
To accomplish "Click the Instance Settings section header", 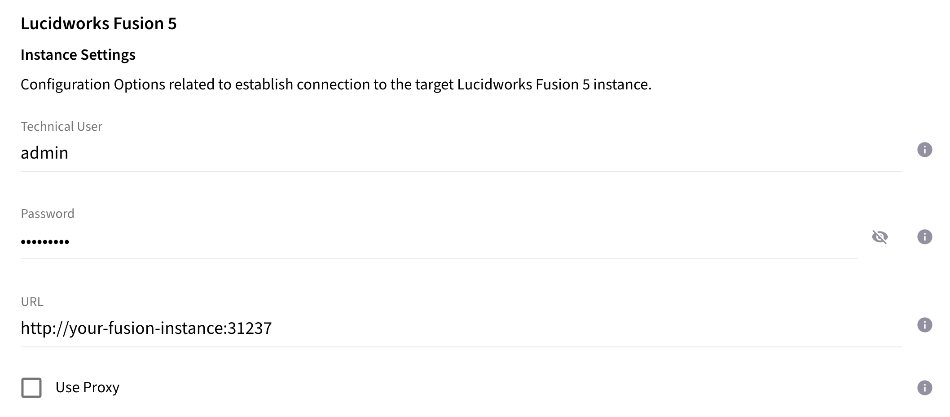I will 78,55.
